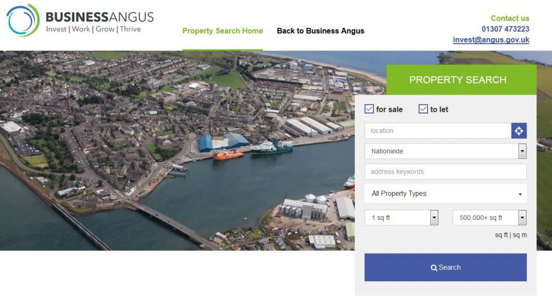Switch units to sq ft

click(501, 235)
